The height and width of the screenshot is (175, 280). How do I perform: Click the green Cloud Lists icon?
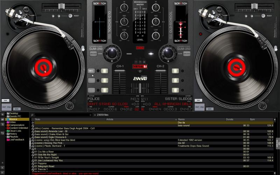[x=8, y=131]
